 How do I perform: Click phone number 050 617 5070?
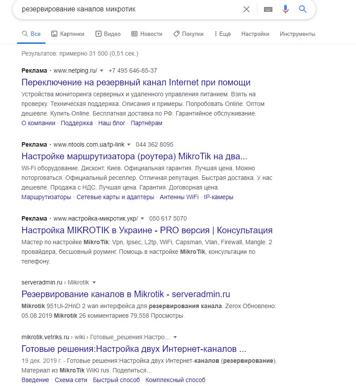coord(168,218)
